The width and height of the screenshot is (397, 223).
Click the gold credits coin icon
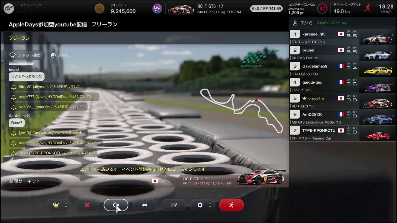pos(100,8)
